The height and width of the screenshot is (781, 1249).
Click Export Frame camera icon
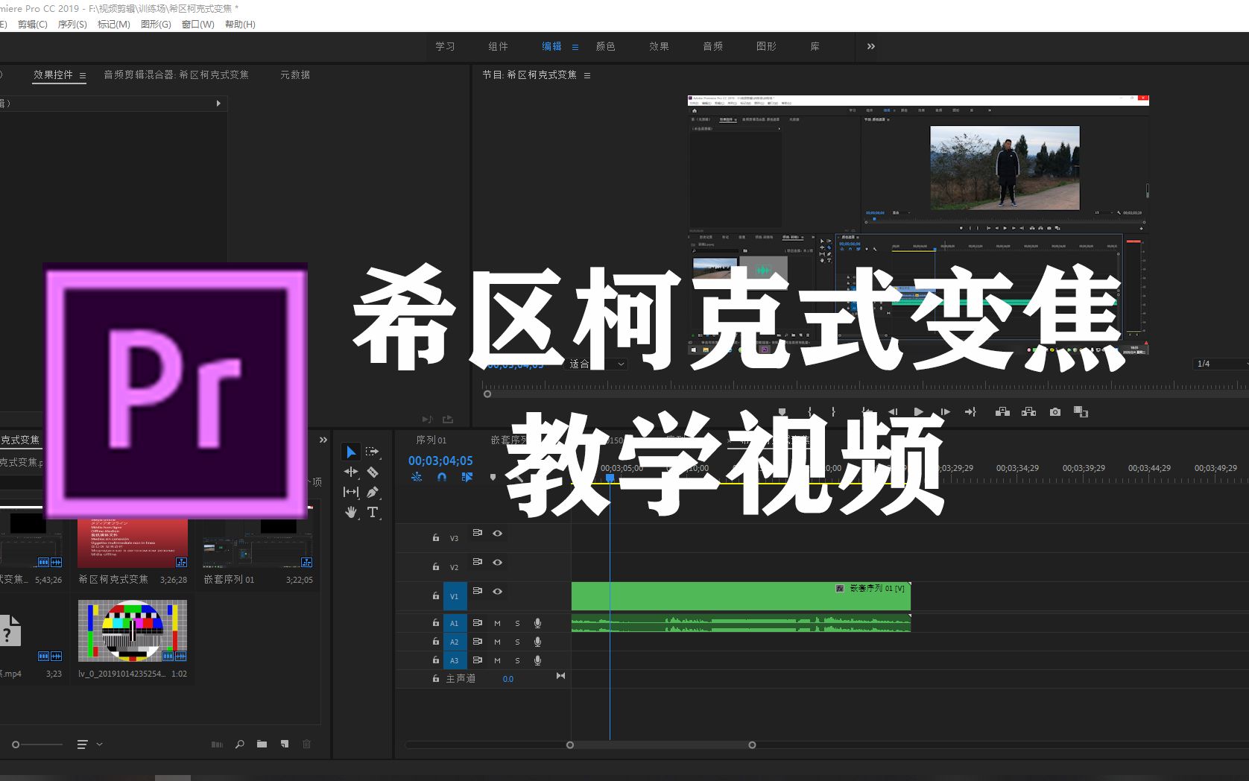click(1054, 411)
